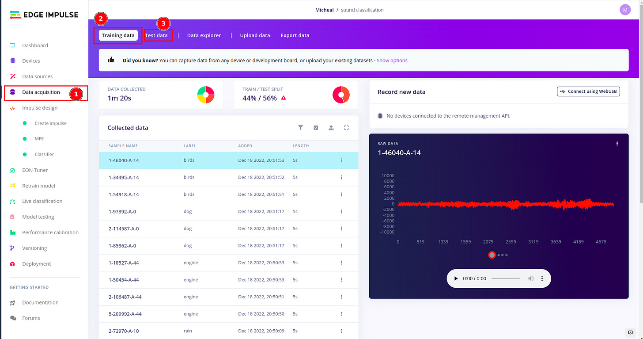Open Devices in the sidebar
The height and width of the screenshot is (339, 643).
tap(31, 61)
